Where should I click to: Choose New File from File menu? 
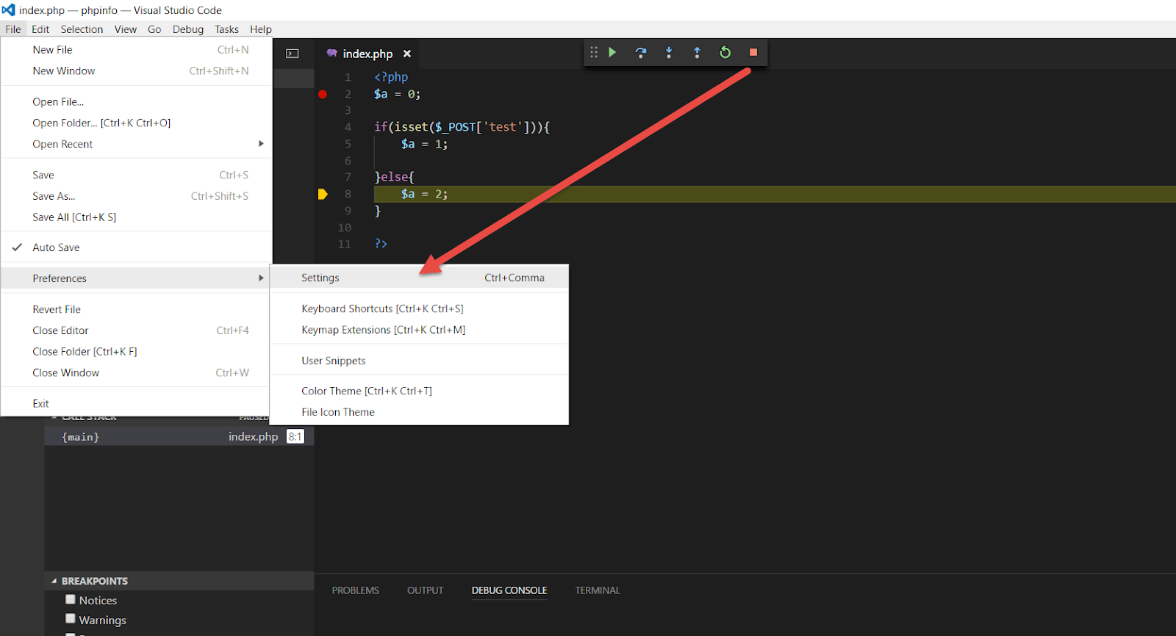137,50
